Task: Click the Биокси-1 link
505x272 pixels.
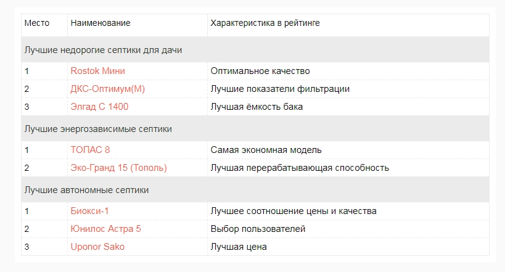Action: click(89, 211)
